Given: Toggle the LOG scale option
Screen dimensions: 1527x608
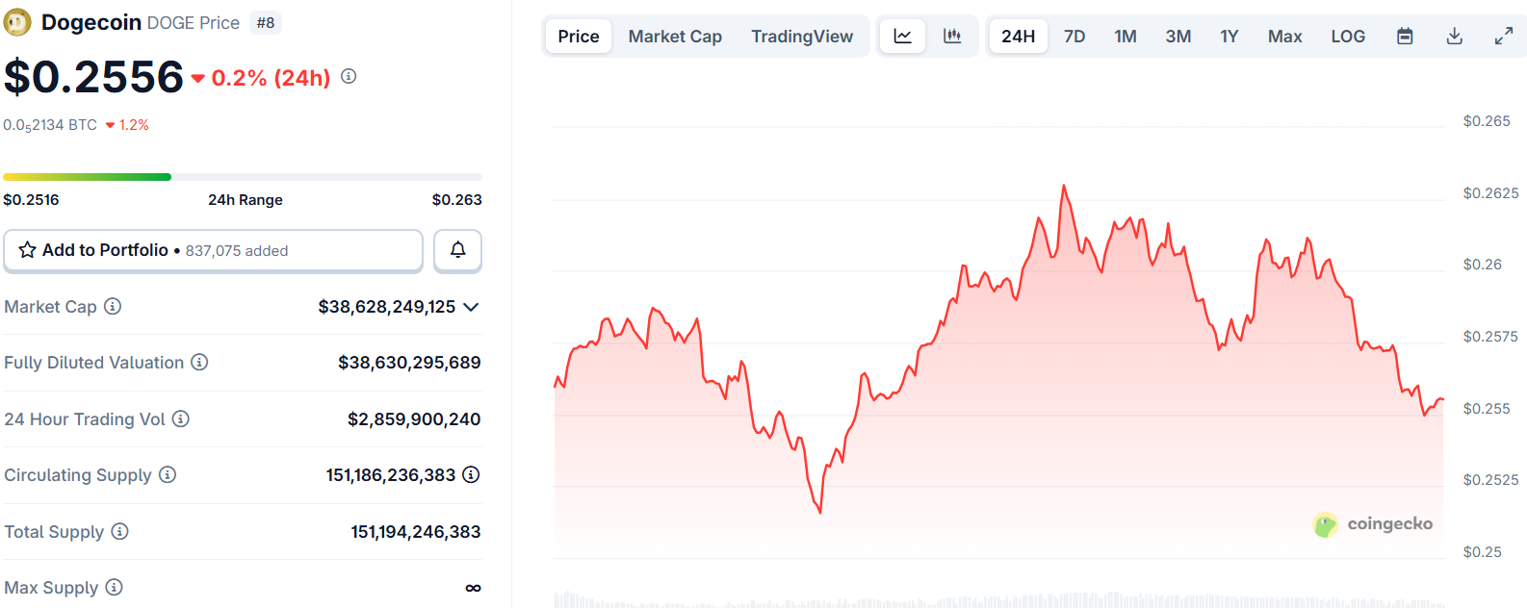Looking at the screenshot, I should 1347,37.
